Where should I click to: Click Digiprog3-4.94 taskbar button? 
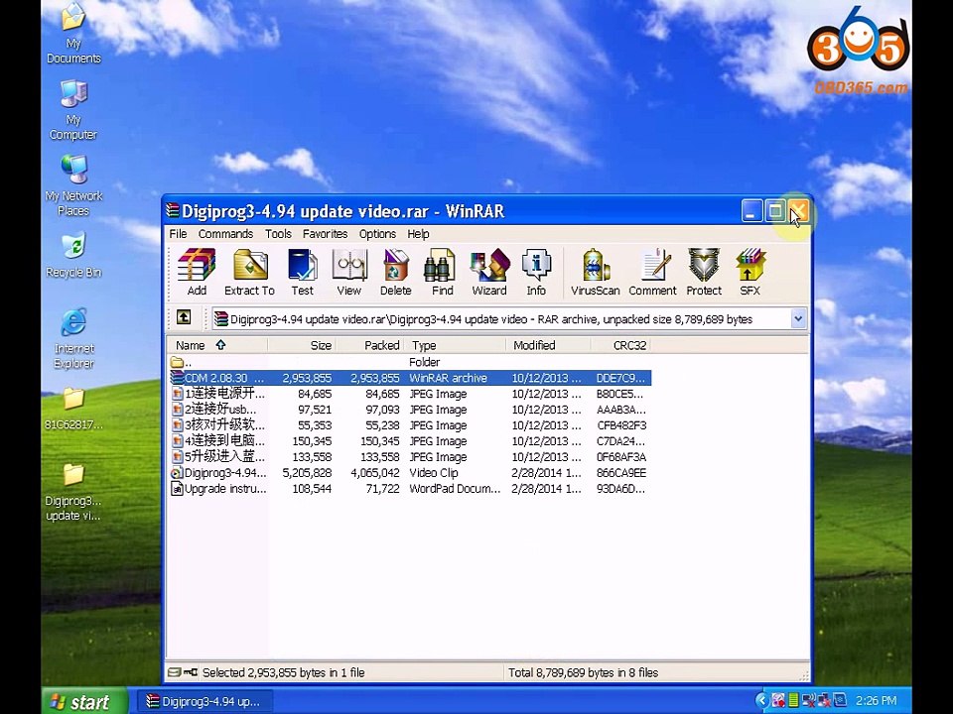(x=204, y=701)
